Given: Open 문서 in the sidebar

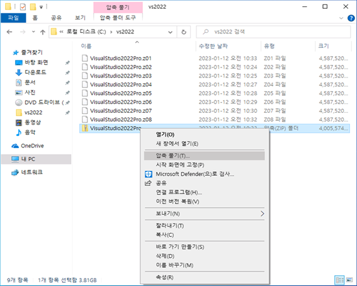Looking at the screenshot, I should (25, 83).
